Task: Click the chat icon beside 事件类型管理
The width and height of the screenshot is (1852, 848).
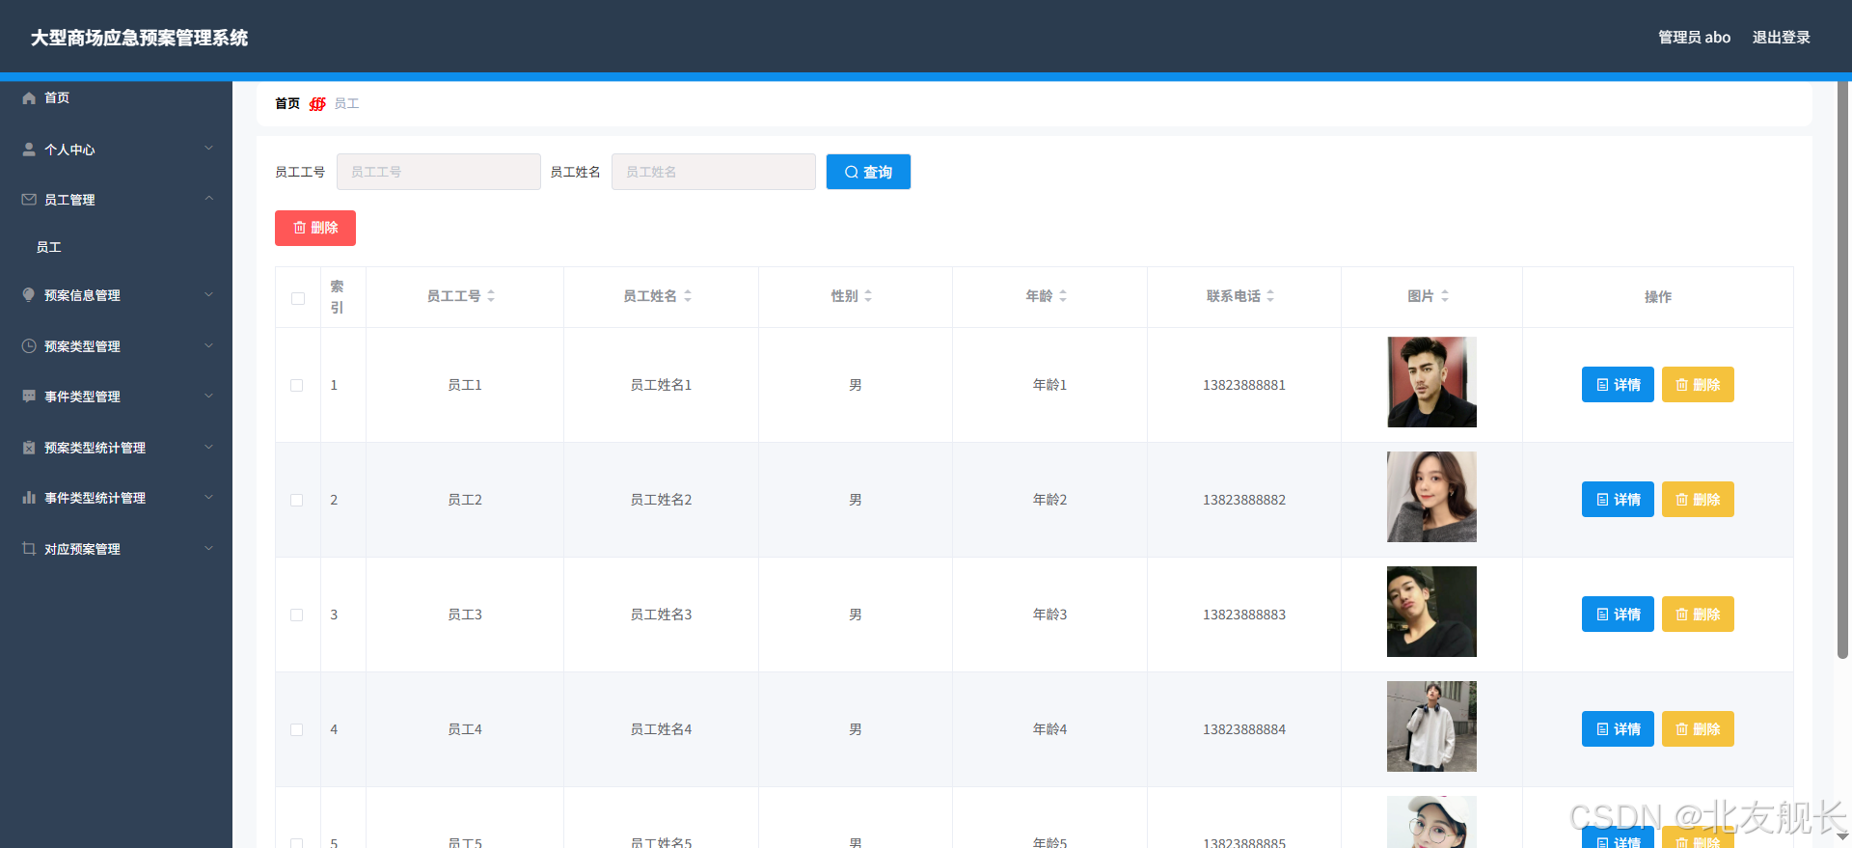Action: pyautogui.click(x=29, y=397)
